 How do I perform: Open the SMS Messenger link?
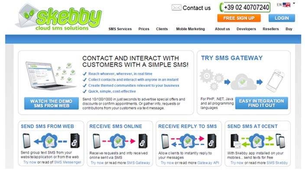(x=68, y=162)
